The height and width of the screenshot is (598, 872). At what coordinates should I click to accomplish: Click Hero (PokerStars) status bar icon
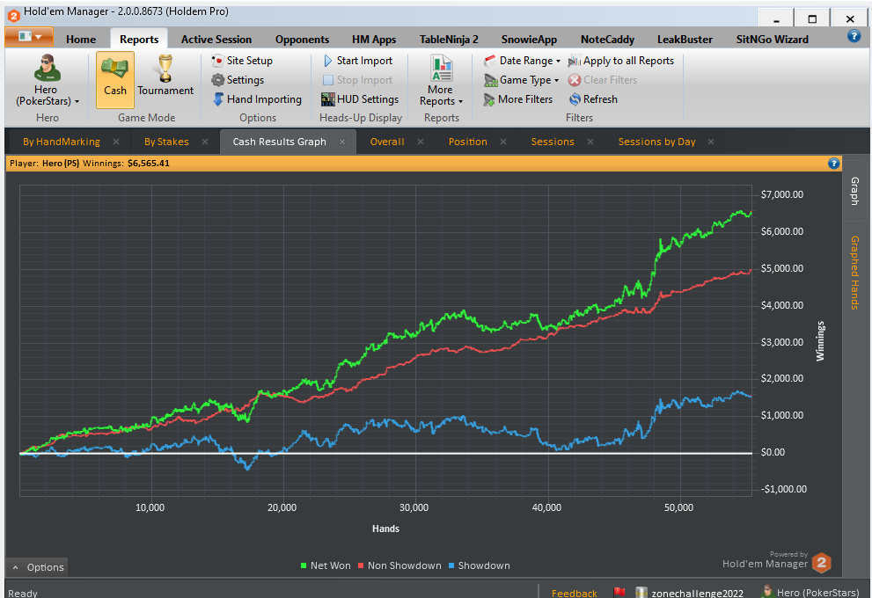click(x=768, y=592)
